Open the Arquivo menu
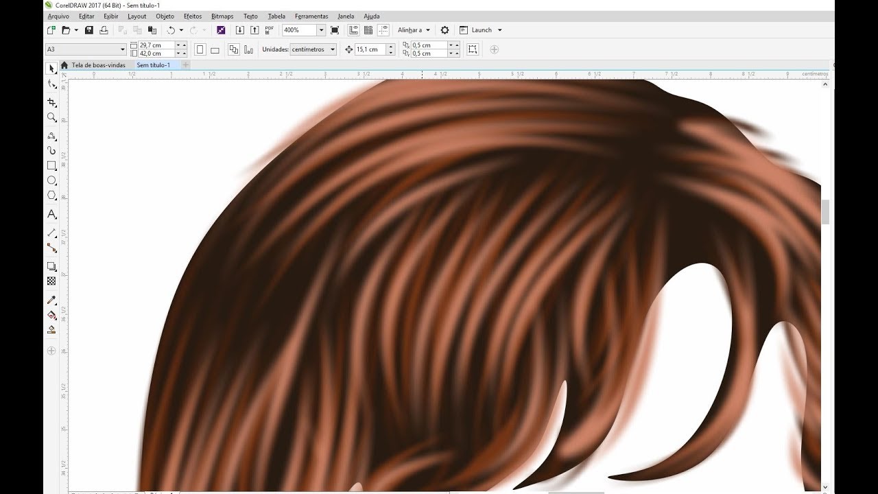The image size is (878, 494). (x=58, y=16)
